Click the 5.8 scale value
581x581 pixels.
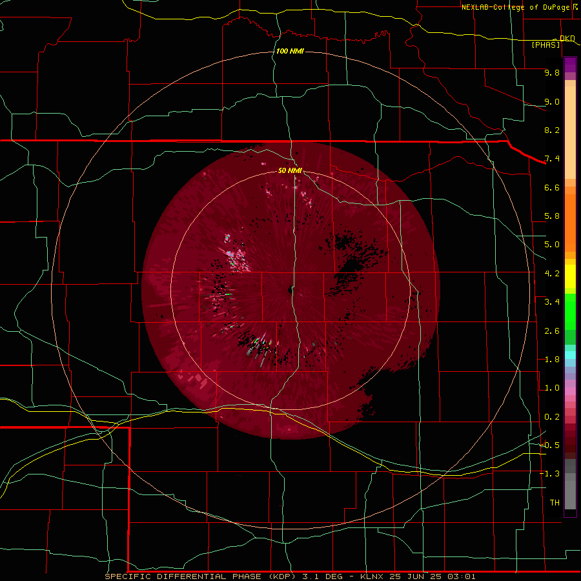(x=552, y=216)
